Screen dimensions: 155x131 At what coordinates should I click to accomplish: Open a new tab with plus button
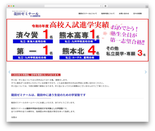[147, 7]
